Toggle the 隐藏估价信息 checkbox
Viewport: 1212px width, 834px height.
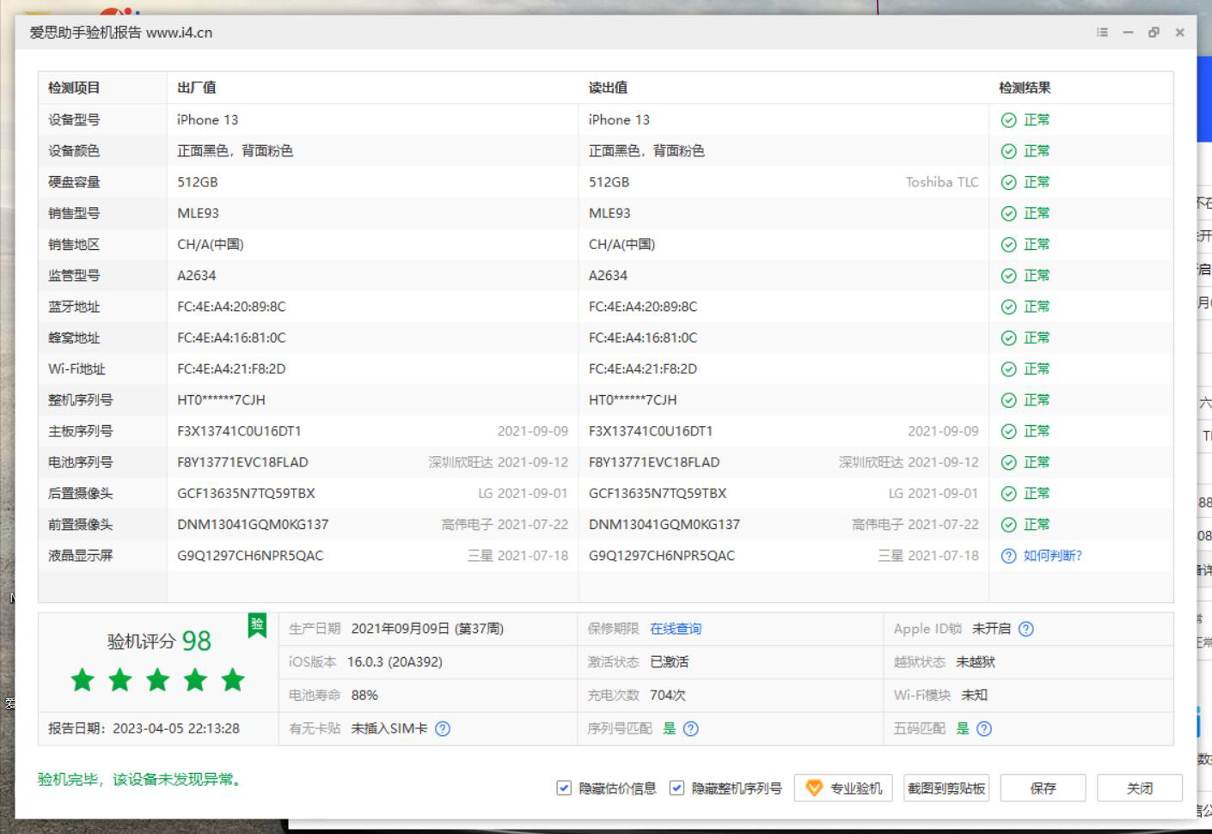(564, 788)
